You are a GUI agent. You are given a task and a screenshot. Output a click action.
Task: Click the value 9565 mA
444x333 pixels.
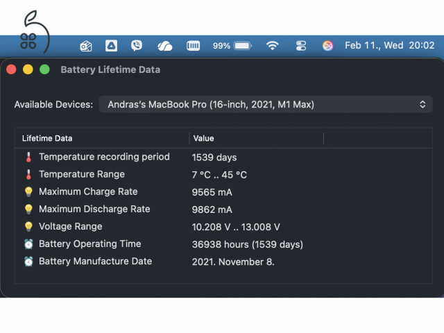212,192
